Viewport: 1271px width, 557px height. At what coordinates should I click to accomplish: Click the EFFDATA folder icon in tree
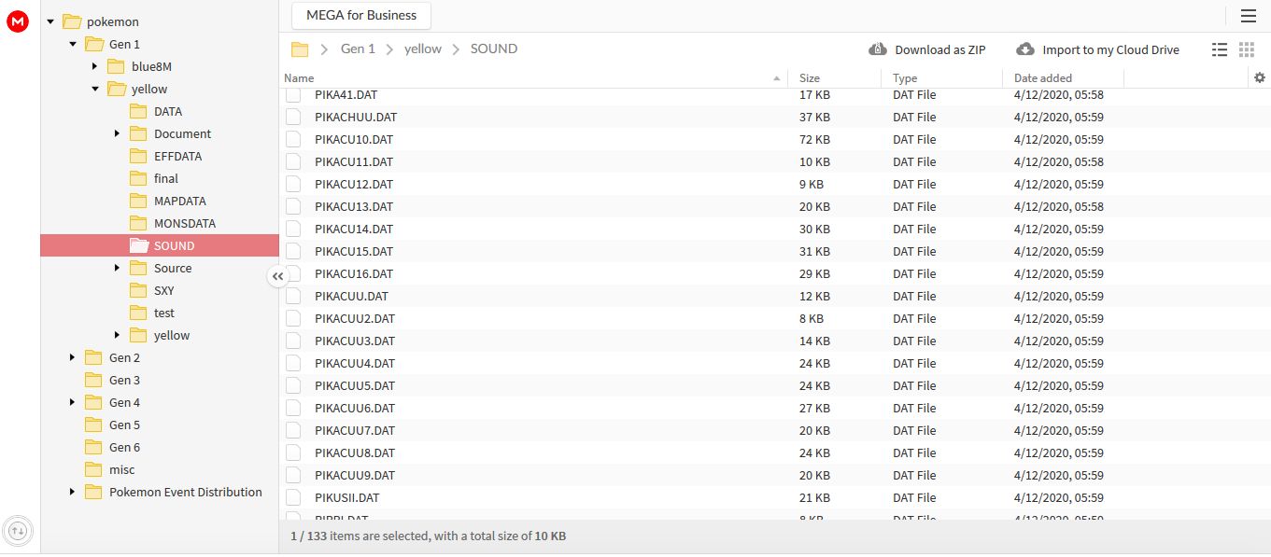[138, 156]
